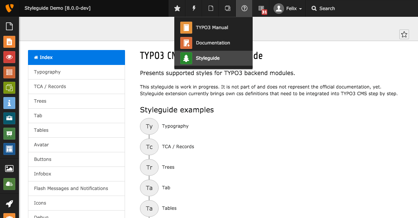
Task: Open the bookmarks star in top toolbar
Action: point(177,8)
